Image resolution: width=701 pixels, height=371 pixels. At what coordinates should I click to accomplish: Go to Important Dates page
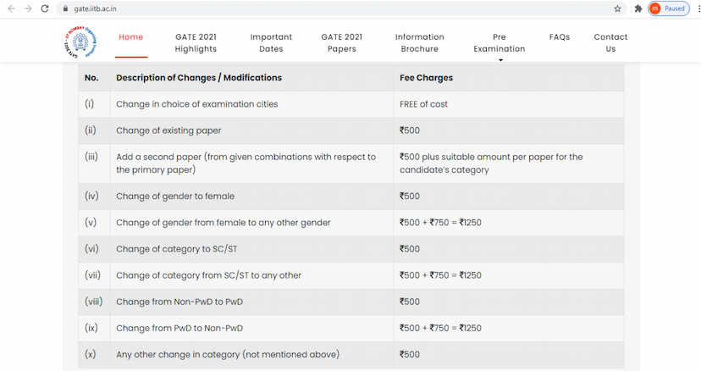click(271, 43)
